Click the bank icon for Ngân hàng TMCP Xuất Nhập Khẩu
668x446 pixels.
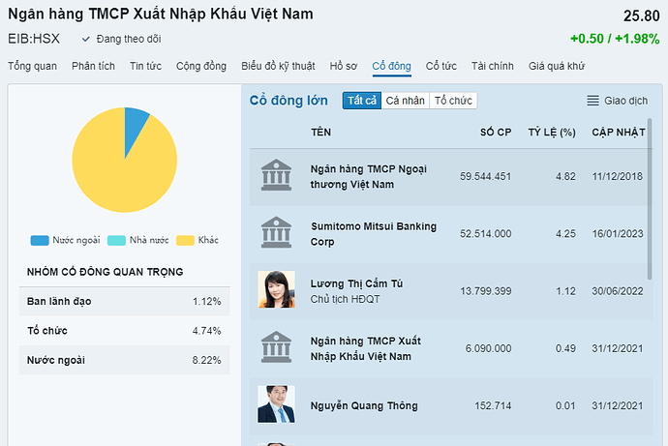(x=276, y=348)
